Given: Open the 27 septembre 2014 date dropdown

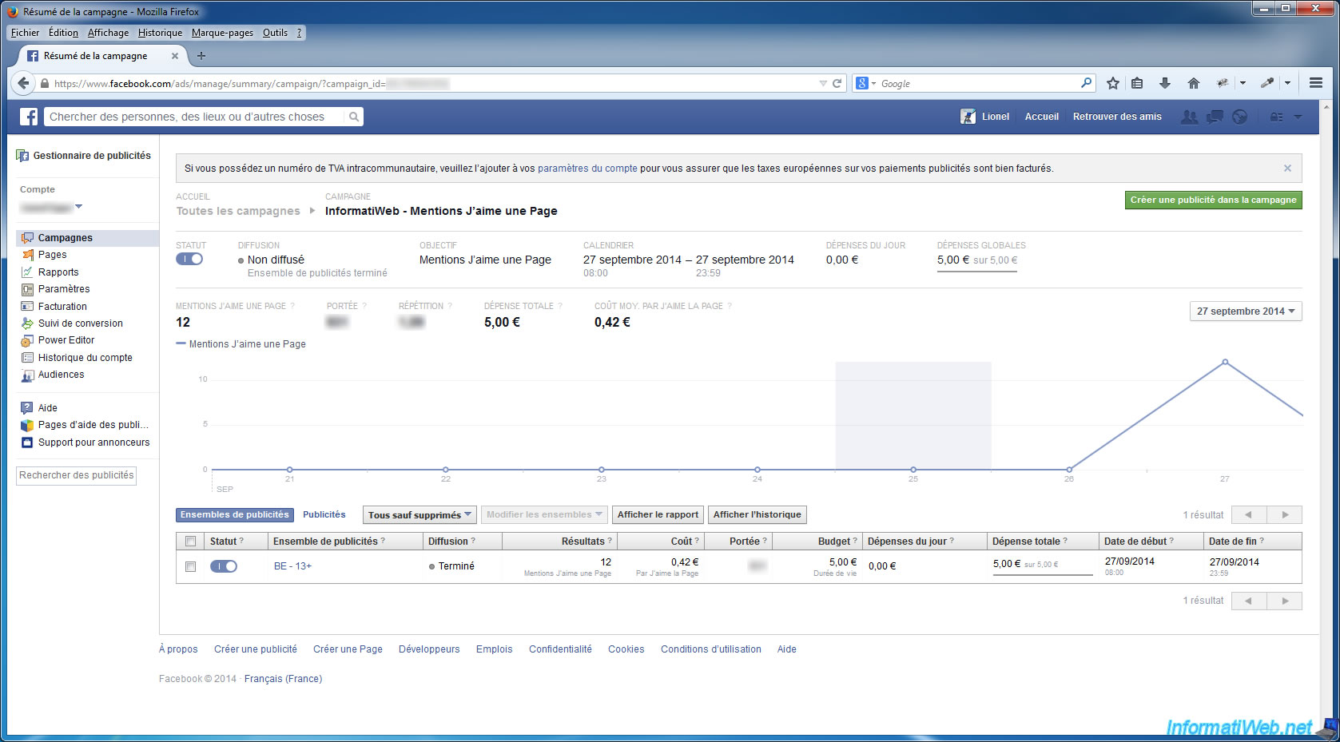Looking at the screenshot, I should coord(1246,311).
